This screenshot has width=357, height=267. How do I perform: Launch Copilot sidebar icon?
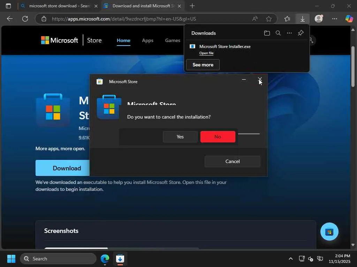tap(349, 19)
